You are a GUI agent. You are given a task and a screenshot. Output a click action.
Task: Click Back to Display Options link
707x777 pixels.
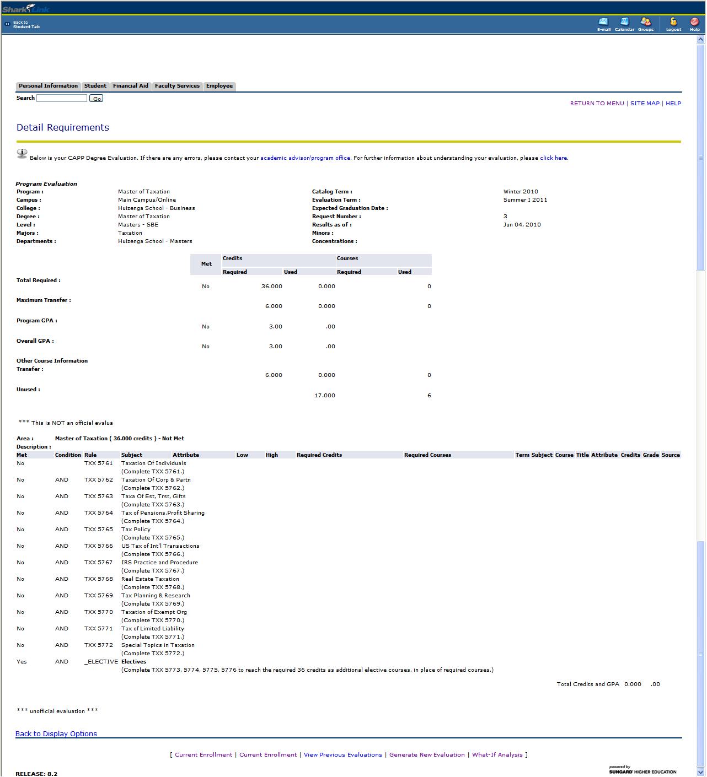coord(56,734)
